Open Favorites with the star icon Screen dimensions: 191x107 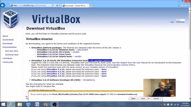point(186,6)
